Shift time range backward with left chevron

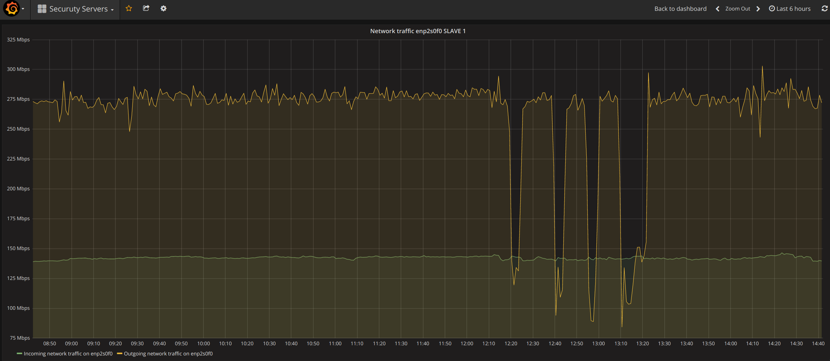point(718,9)
